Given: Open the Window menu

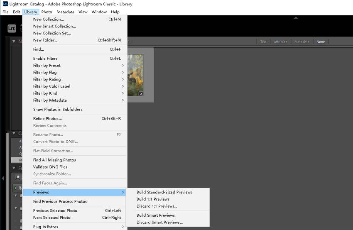Looking at the screenshot, I should tap(99, 12).
